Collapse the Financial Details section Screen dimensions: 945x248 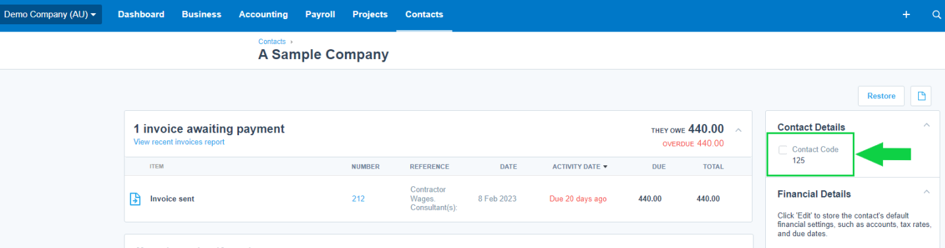(x=927, y=192)
